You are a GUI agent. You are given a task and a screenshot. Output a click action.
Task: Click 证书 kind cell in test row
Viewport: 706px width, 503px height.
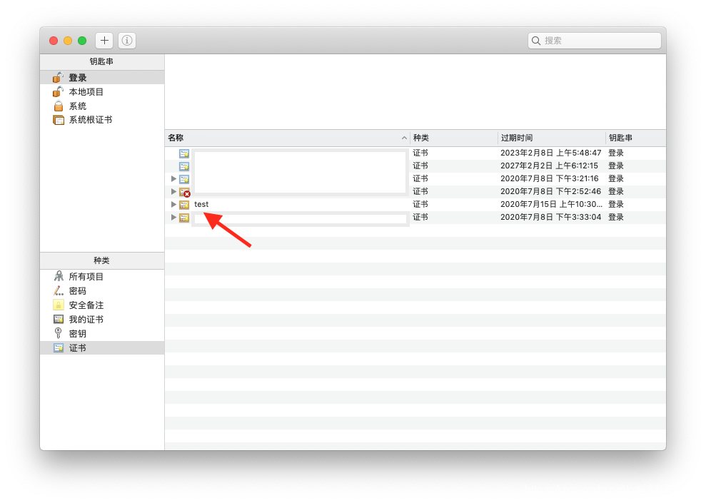pos(420,204)
